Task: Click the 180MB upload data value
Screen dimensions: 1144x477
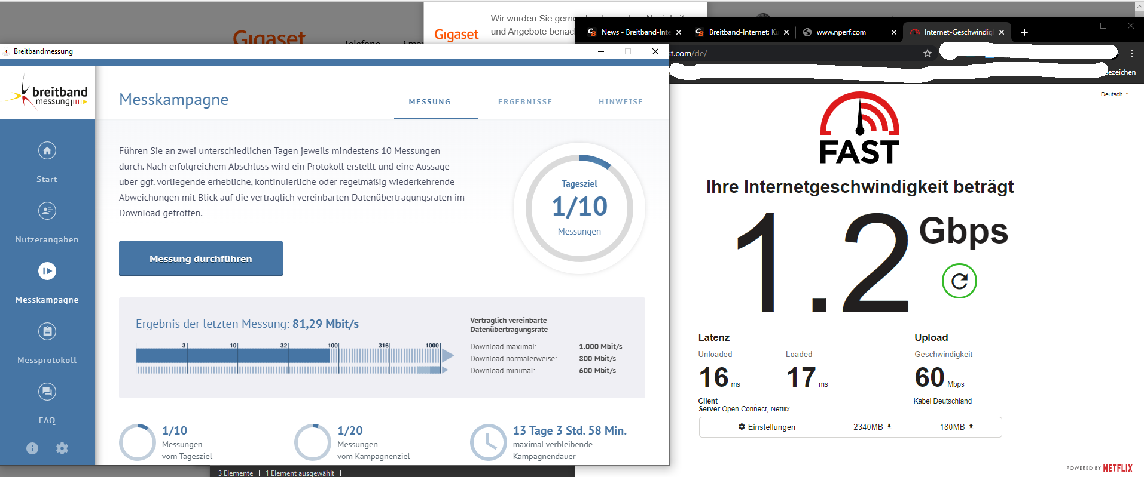Action: tap(957, 427)
